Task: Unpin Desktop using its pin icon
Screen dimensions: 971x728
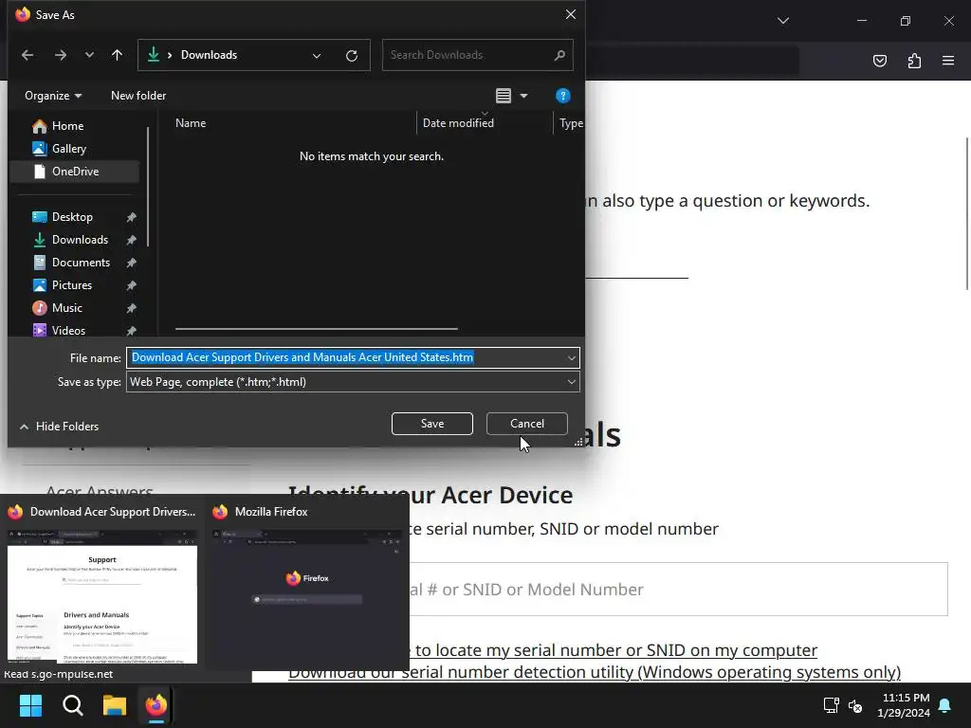Action: pyautogui.click(x=131, y=217)
